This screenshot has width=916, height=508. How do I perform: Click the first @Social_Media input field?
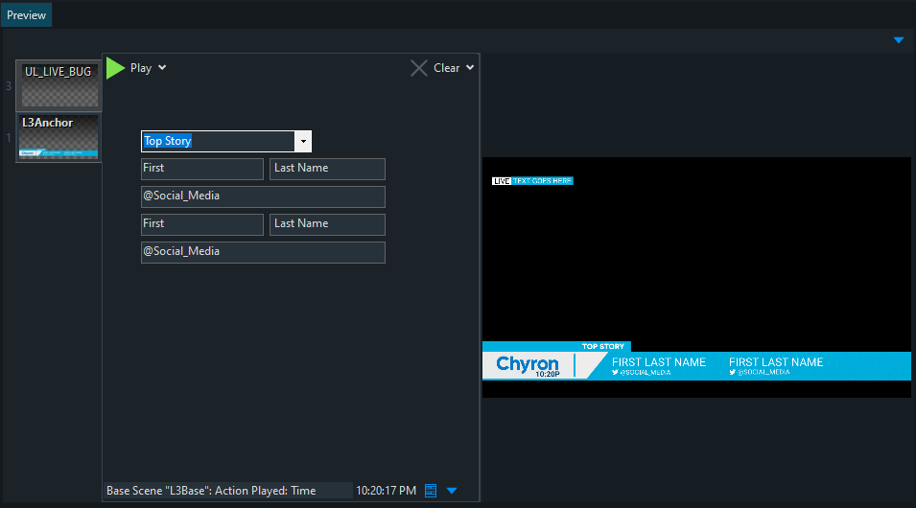(x=263, y=196)
